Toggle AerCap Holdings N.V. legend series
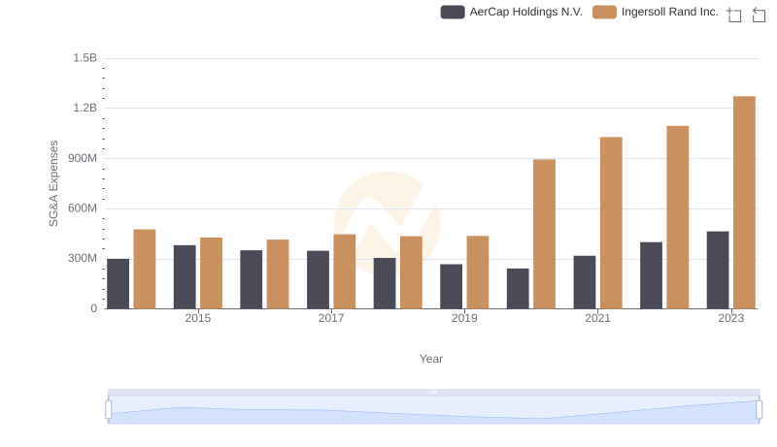This screenshot has height=447, width=777. 512,12
